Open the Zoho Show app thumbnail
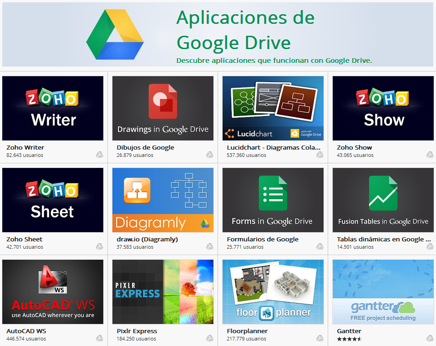Screen dimensions: 436x346 click(x=383, y=108)
